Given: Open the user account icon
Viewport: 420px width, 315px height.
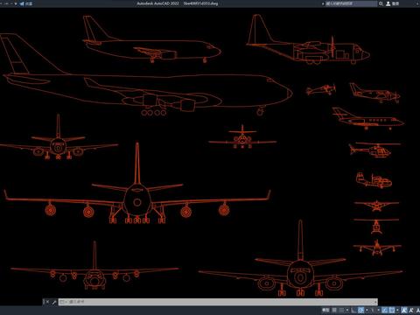Looking at the screenshot, I should (388, 3).
